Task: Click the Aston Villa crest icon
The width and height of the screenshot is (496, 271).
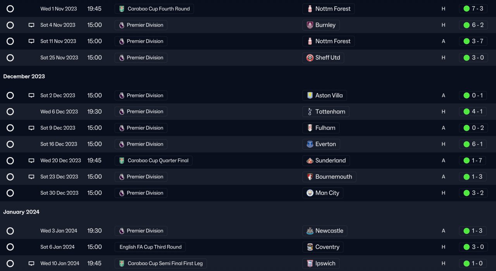Action: pyautogui.click(x=310, y=95)
